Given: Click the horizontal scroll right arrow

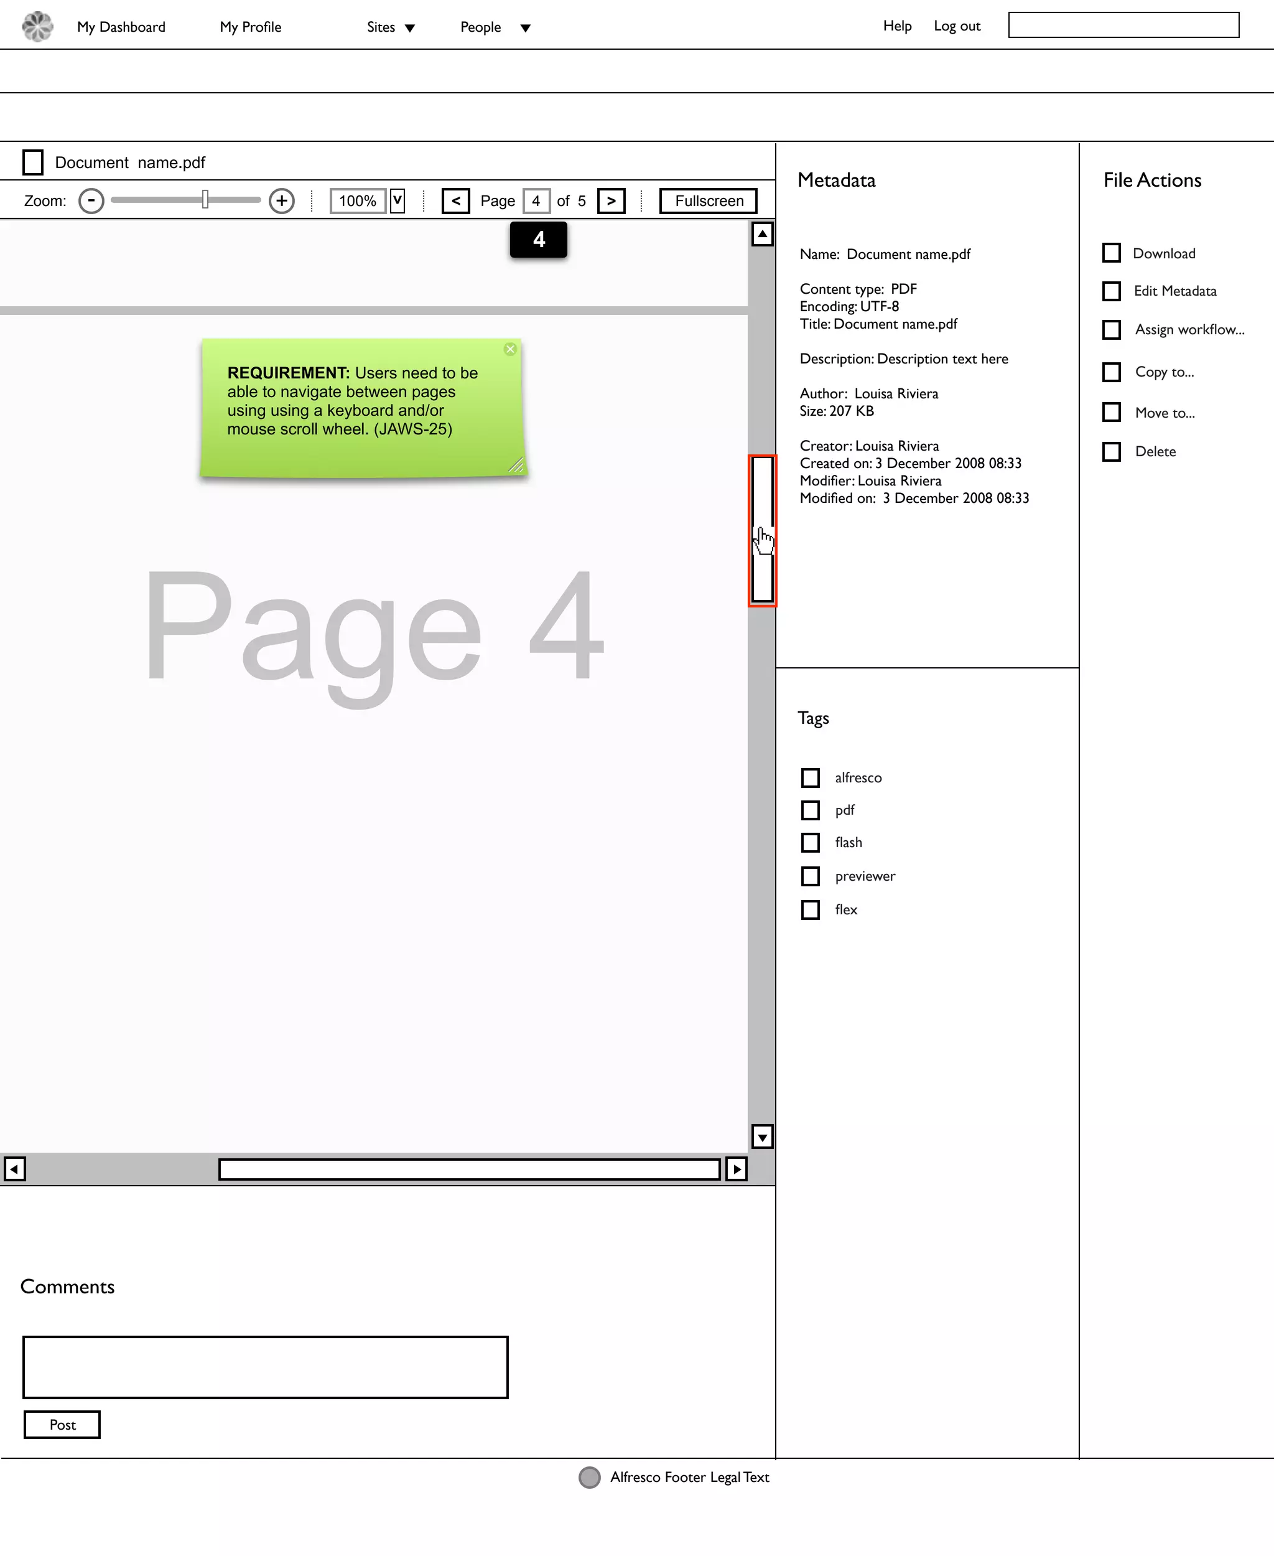Looking at the screenshot, I should (736, 1168).
